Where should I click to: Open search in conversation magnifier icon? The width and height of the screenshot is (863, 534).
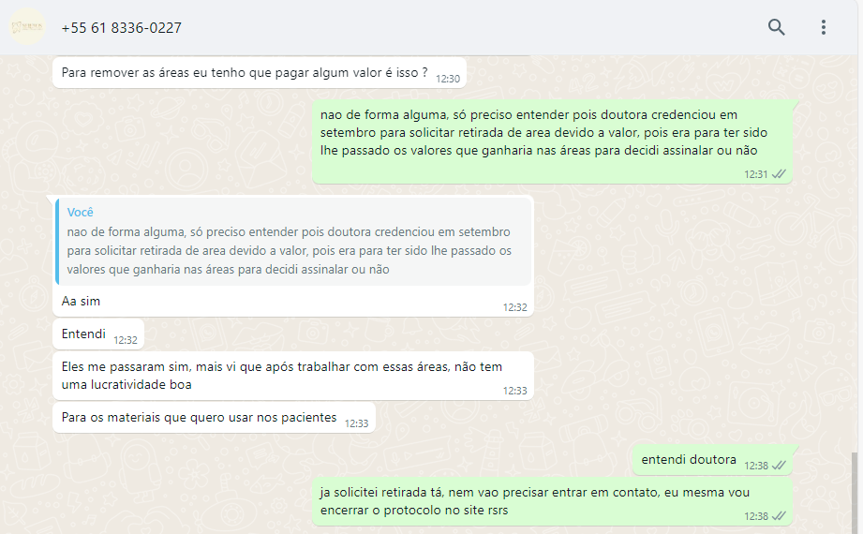point(776,27)
